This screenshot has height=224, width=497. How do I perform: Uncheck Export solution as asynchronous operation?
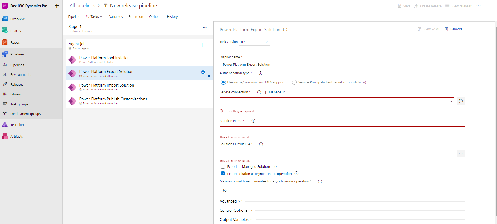click(x=223, y=174)
